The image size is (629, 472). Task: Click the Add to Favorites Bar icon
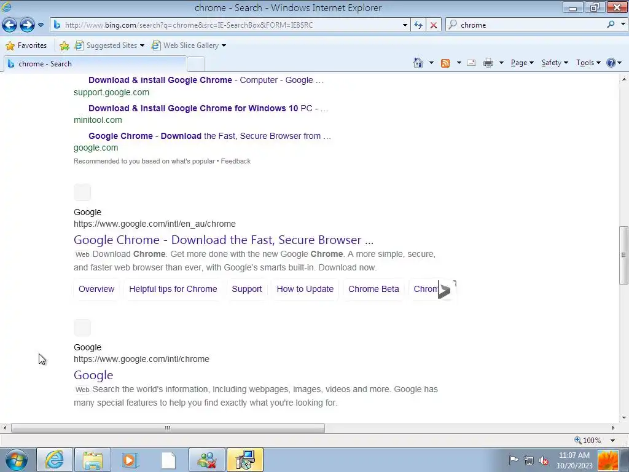tap(64, 45)
